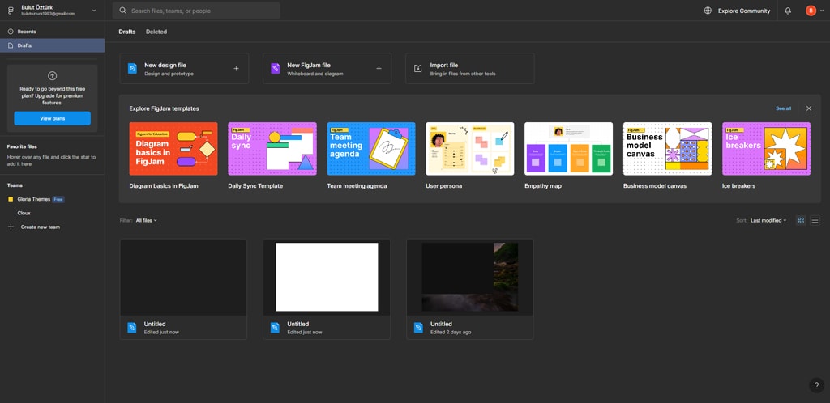This screenshot has height=403, width=830.
Task: Open the Empathy map template thumbnail
Action: [x=568, y=148]
